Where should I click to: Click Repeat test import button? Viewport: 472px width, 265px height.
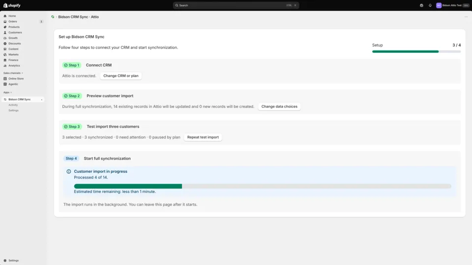click(x=203, y=137)
